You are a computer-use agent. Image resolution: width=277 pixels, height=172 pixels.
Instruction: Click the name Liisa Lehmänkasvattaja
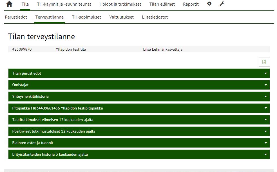coord(163,50)
